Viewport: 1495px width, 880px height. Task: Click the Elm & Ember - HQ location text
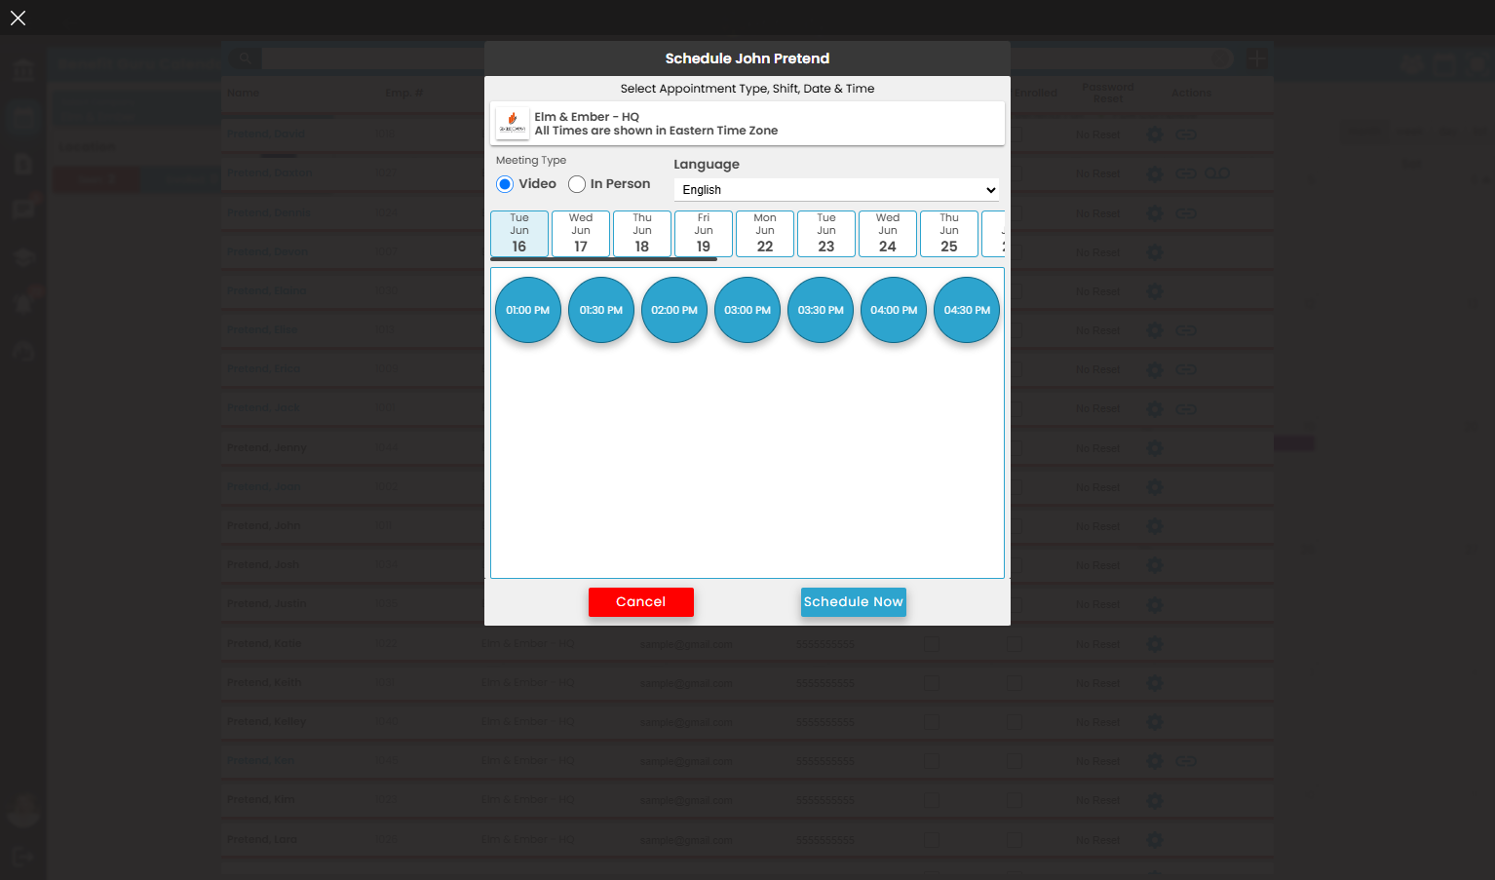[x=587, y=117]
